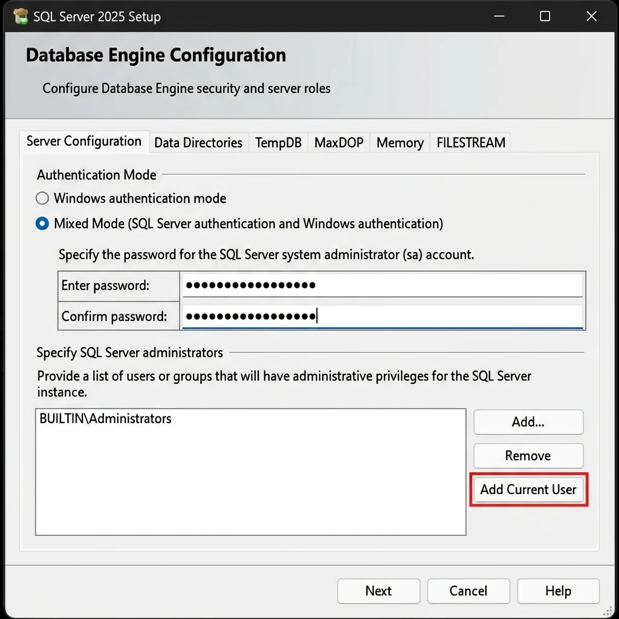619x619 pixels.
Task: Proceed with the Next button
Action: [378, 591]
